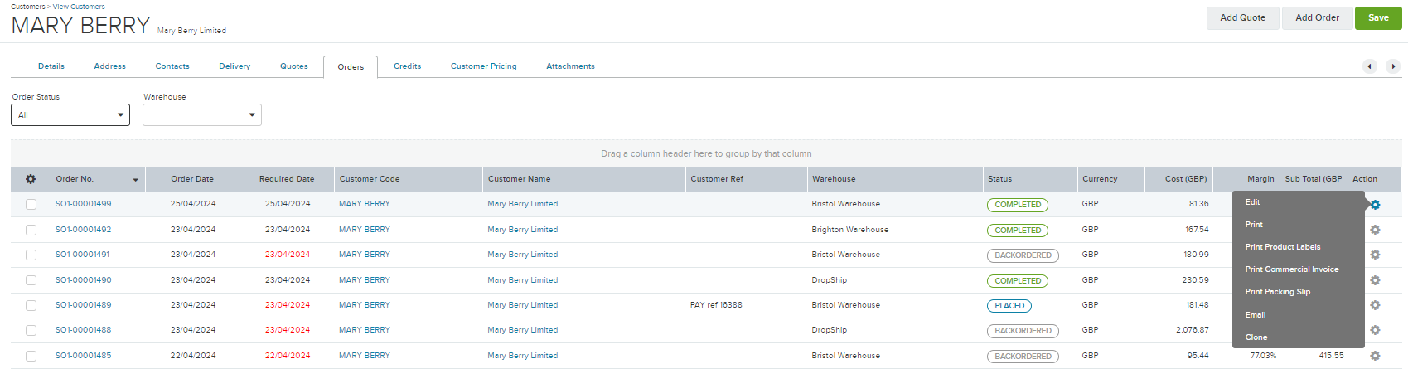Screen dimensions: 1408x369
Task: Switch to the Details tab
Action: tap(51, 66)
